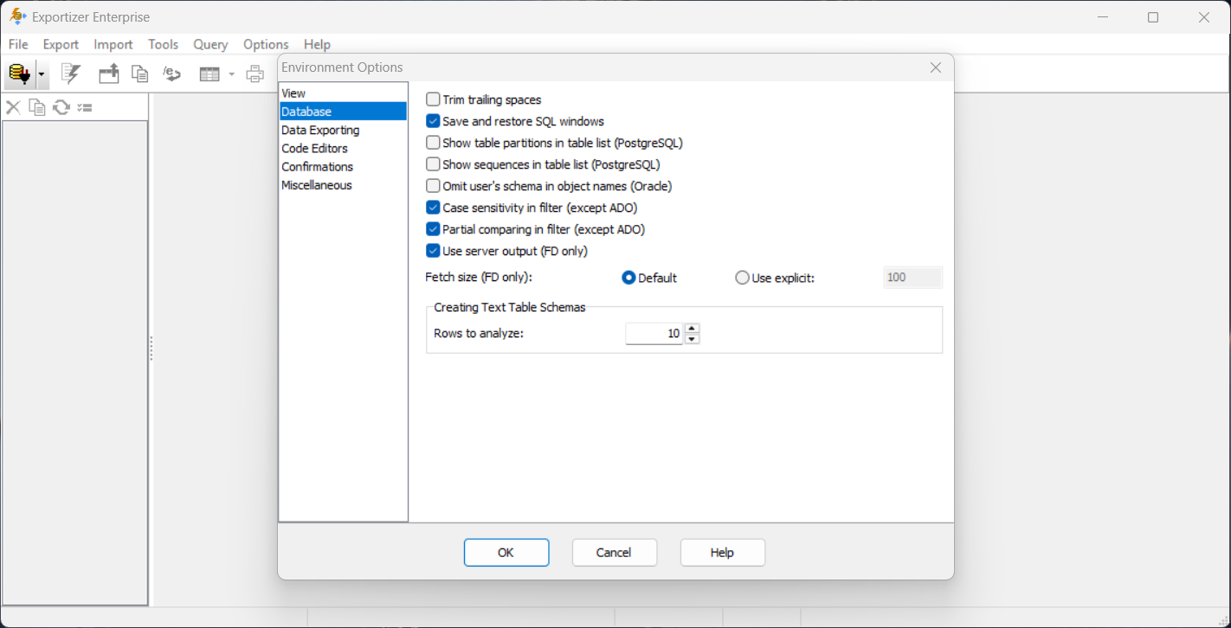This screenshot has height=628, width=1231.
Task: Click the refresh arrows icon in side panel
Action: tap(61, 107)
